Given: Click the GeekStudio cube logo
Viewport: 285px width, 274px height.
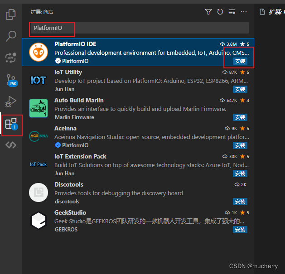Looking at the screenshot, I should pos(39,221).
